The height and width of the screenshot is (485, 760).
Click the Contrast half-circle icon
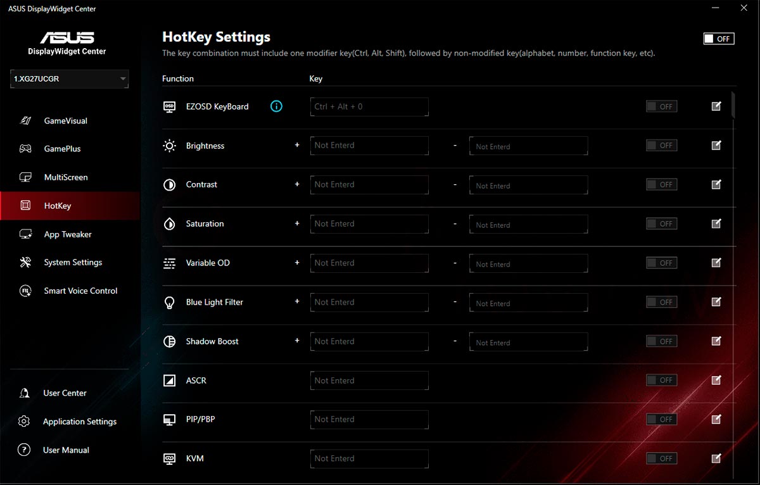coord(169,185)
